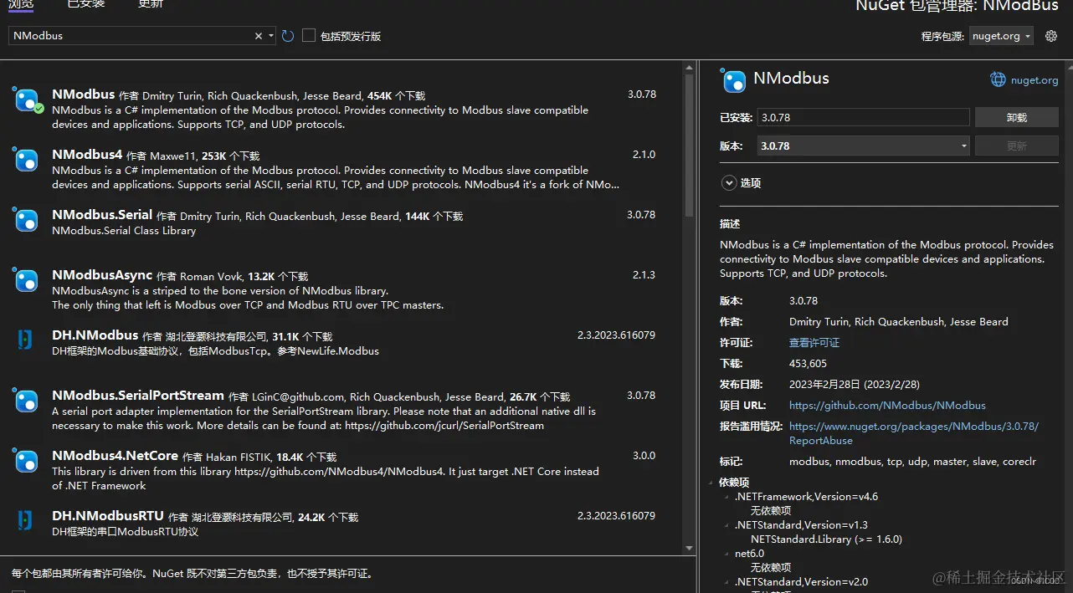Click the NModbus icon in details pane
1073x593 pixels.
(733, 80)
